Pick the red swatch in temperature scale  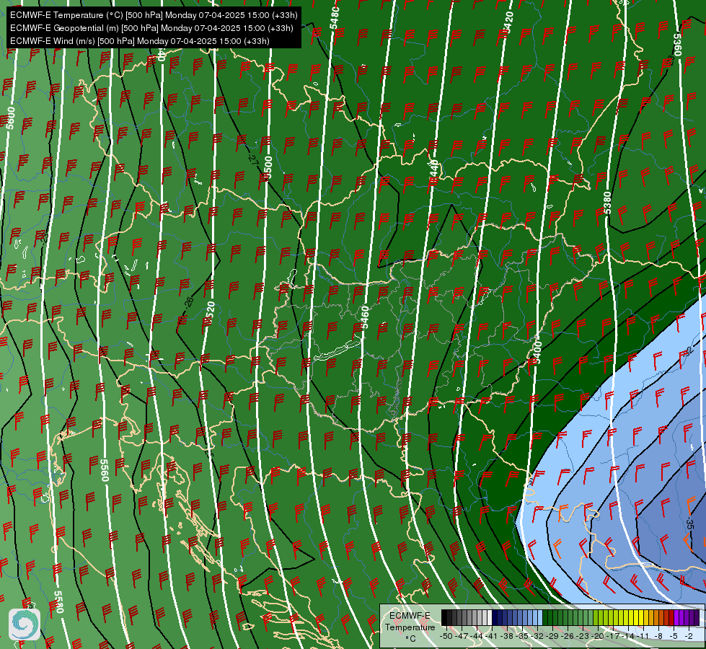click(672, 617)
